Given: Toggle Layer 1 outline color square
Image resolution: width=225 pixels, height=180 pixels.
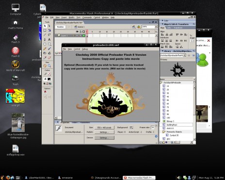Looking at the screenshot, I should coord(84,35).
